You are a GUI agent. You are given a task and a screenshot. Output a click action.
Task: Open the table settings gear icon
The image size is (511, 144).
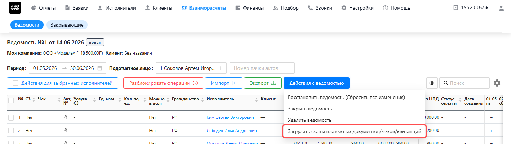click(x=497, y=83)
